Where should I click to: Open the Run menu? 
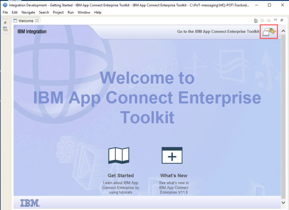click(x=70, y=12)
